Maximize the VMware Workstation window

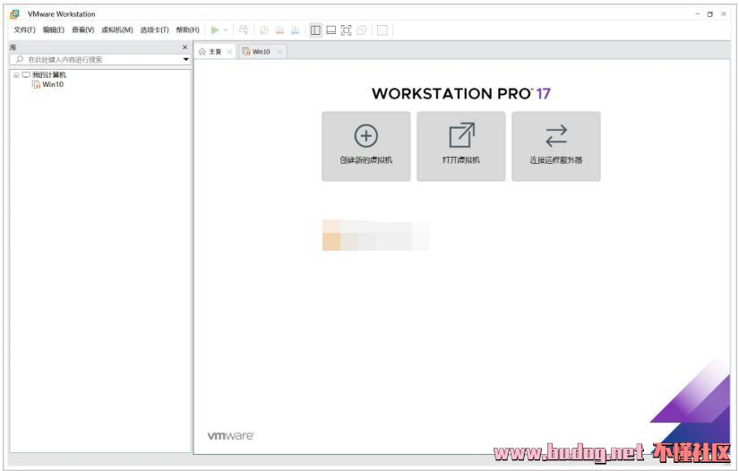[710, 14]
